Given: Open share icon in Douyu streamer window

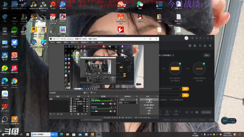Looking at the screenshot, I should 210,46.
